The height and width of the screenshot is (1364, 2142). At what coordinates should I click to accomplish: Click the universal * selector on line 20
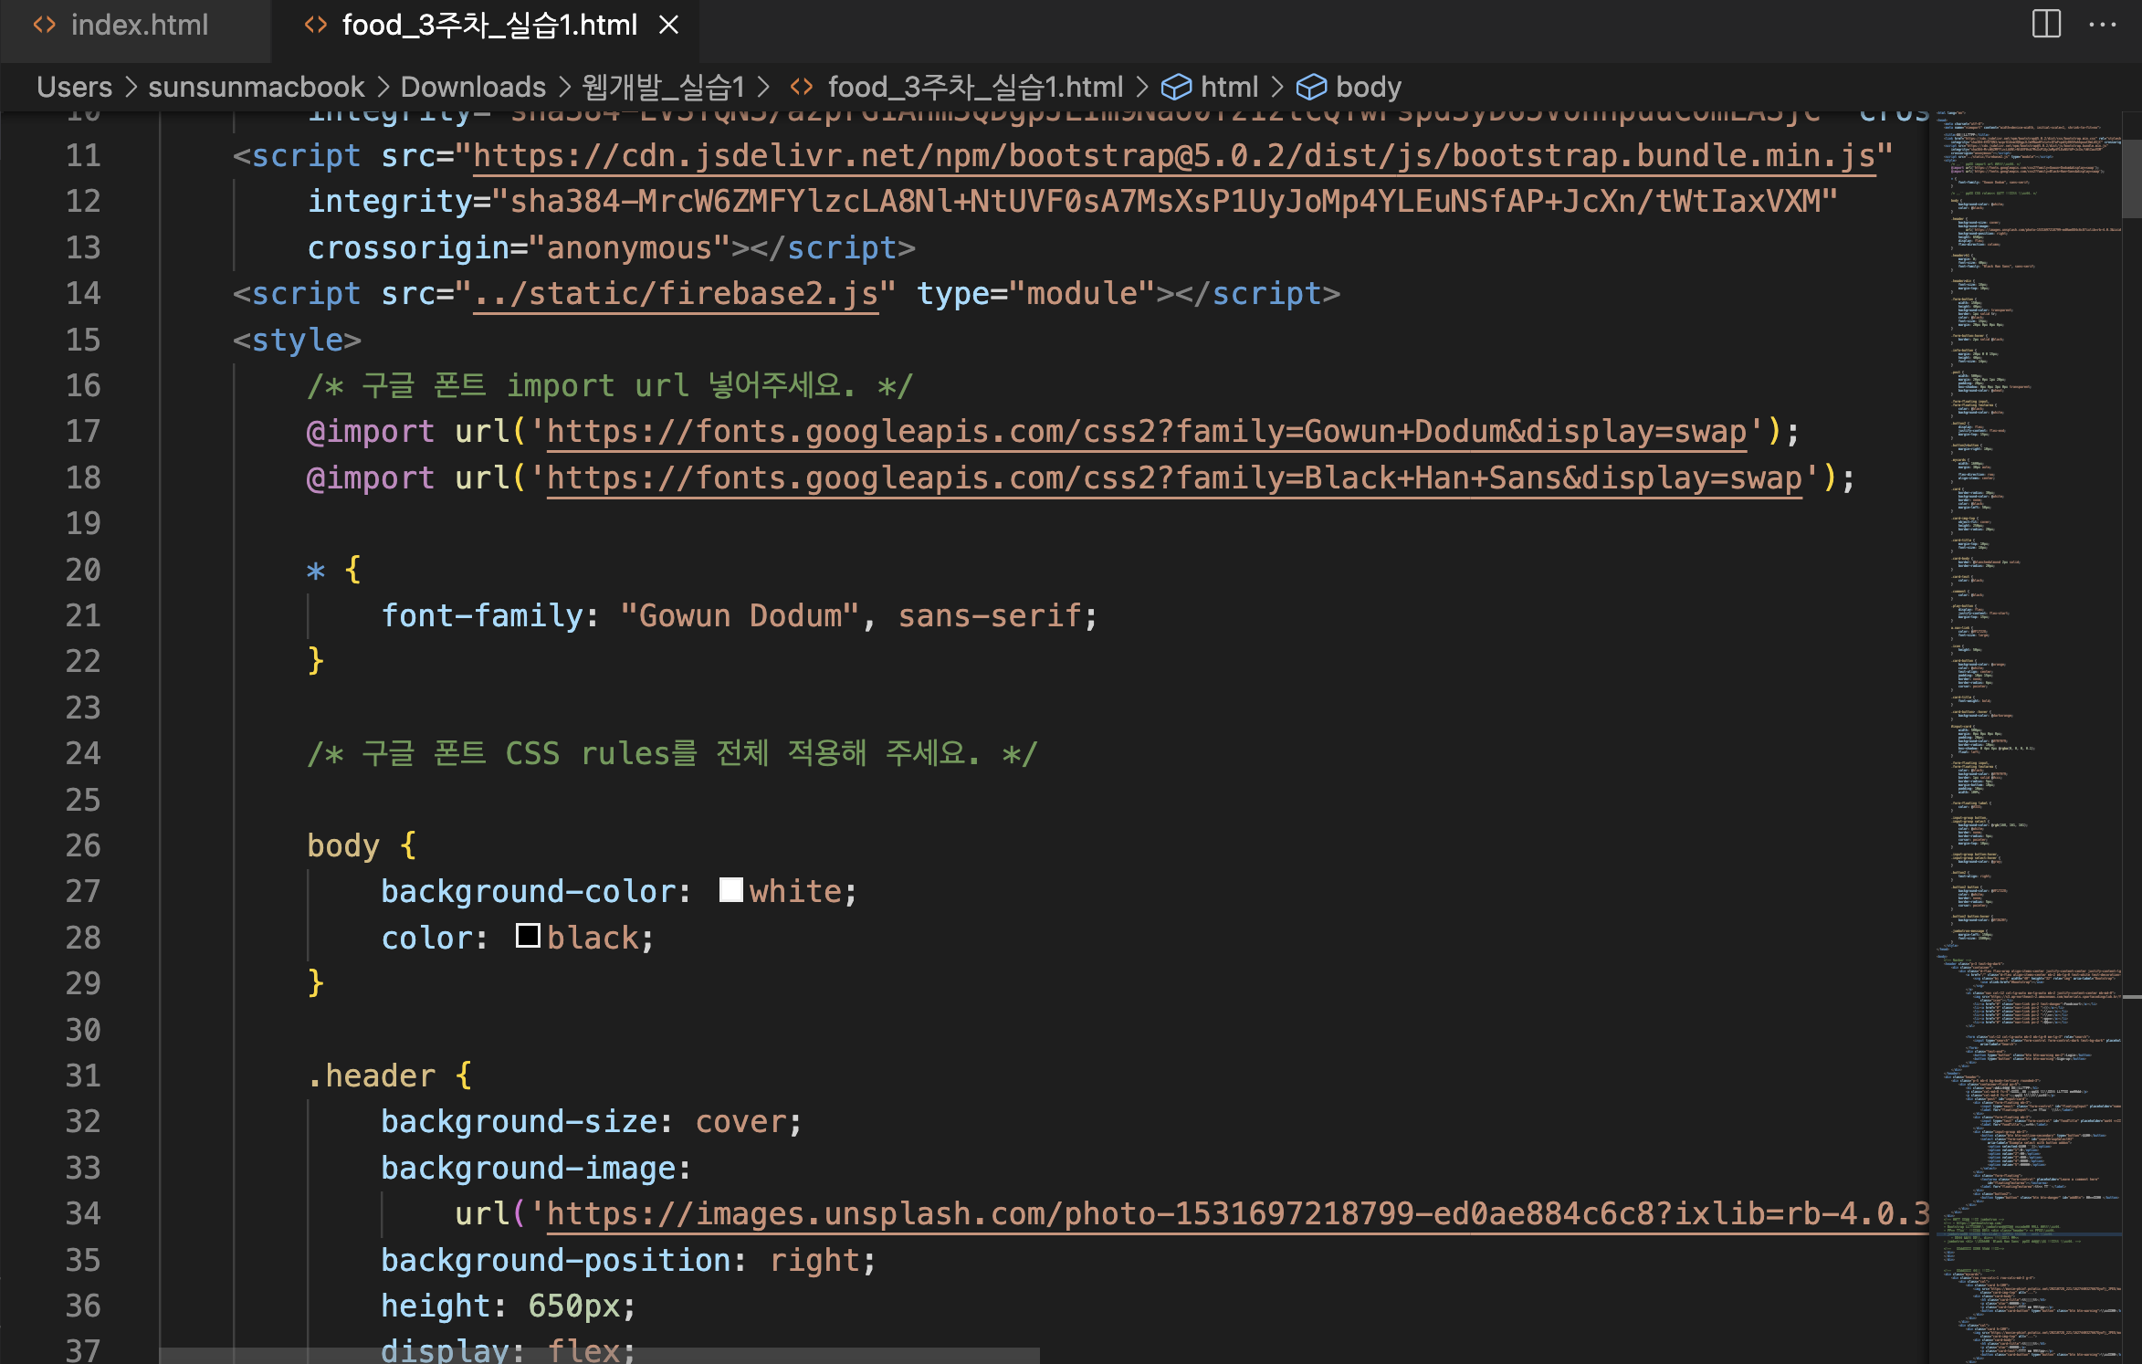tap(316, 572)
